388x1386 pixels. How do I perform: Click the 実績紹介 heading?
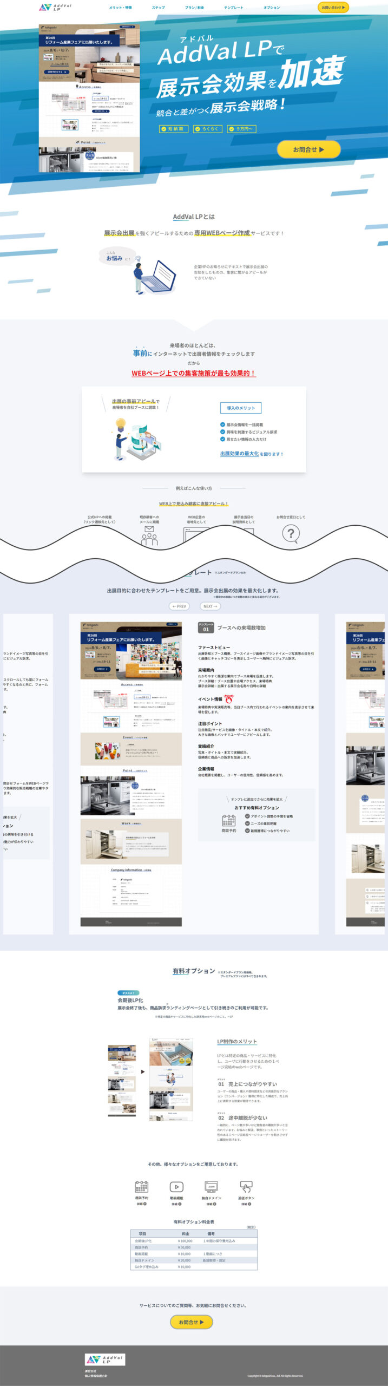point(206,746)
